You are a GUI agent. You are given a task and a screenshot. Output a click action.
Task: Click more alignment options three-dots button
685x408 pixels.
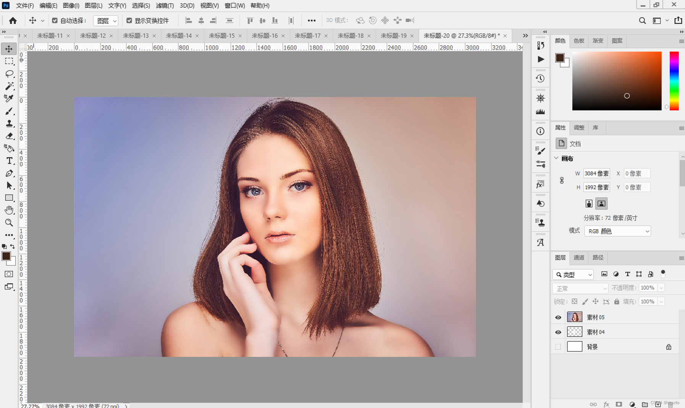point(312,21)
